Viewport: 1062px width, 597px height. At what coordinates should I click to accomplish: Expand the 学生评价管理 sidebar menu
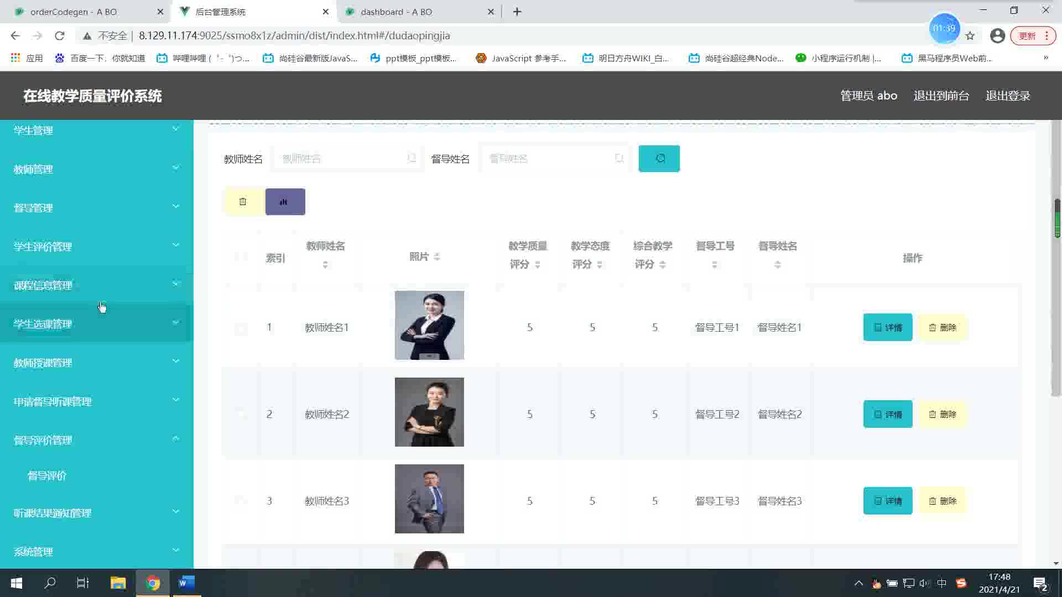point(97,247)
